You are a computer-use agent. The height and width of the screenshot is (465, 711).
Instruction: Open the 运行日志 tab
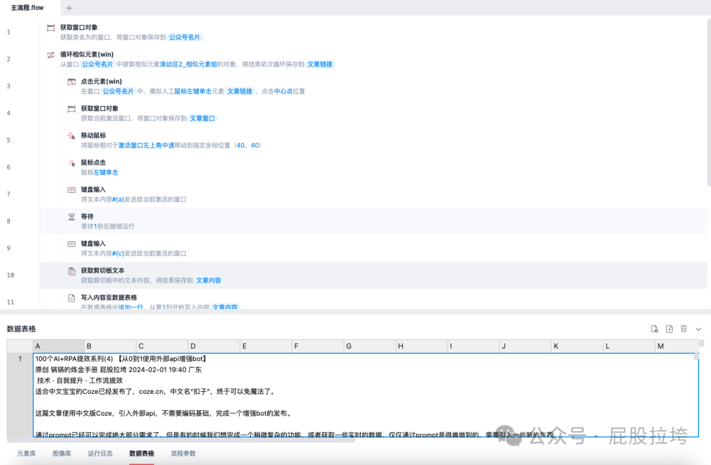coord(100,453)
